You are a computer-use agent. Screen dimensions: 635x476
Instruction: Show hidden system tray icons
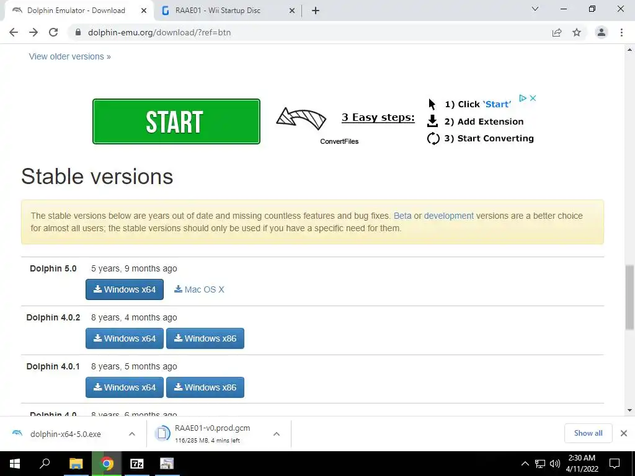pyautogui.click(x=525, y=464)
